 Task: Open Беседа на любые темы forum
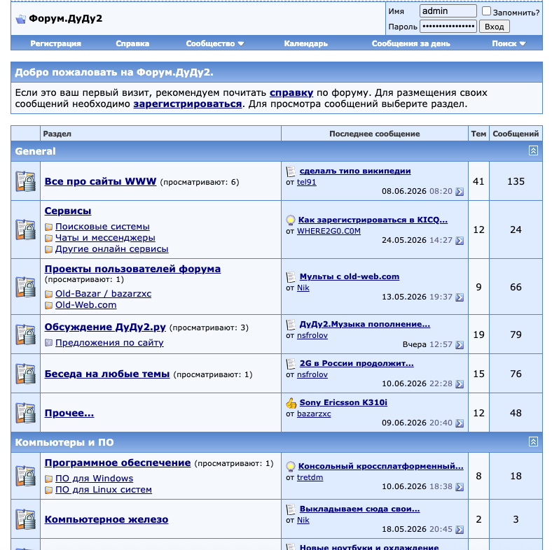pyautogui.click(x=107, y=374)
